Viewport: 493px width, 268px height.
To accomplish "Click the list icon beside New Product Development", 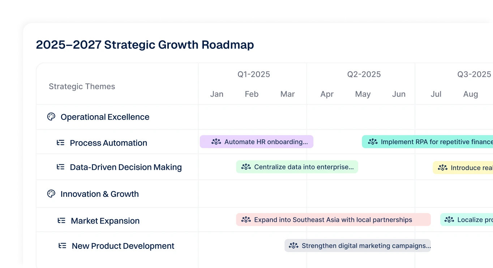I will click(x=62, y=246).
